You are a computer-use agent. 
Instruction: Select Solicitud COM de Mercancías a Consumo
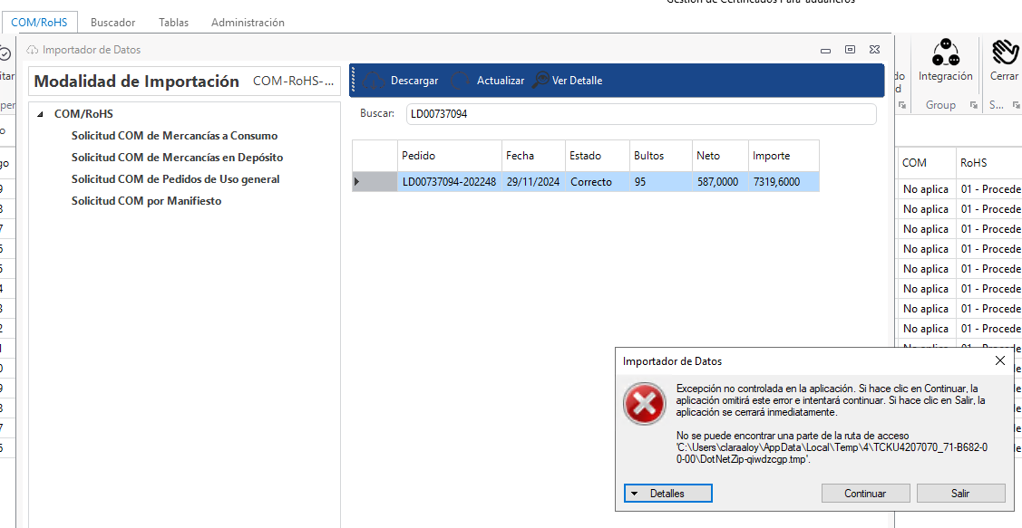174,136
